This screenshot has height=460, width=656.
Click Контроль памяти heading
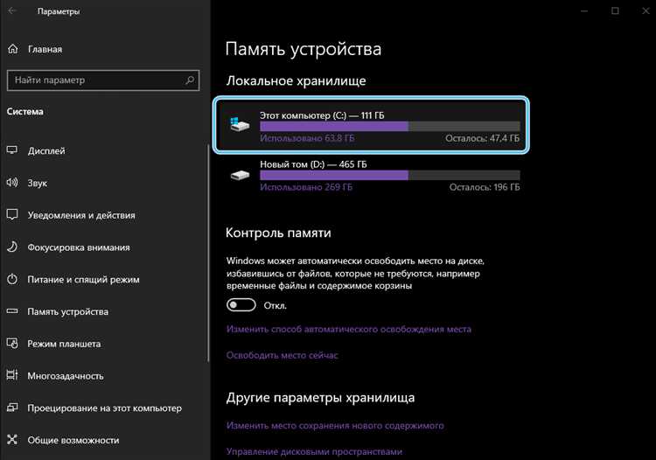pos(278,233)
